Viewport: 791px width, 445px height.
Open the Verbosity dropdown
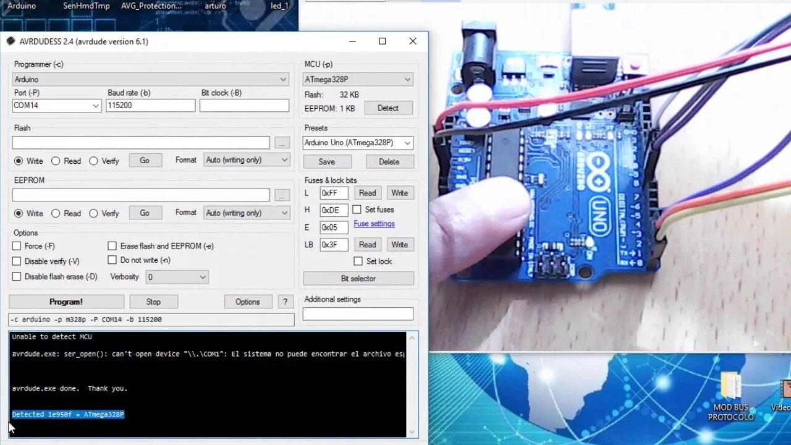tap(177, 277)
